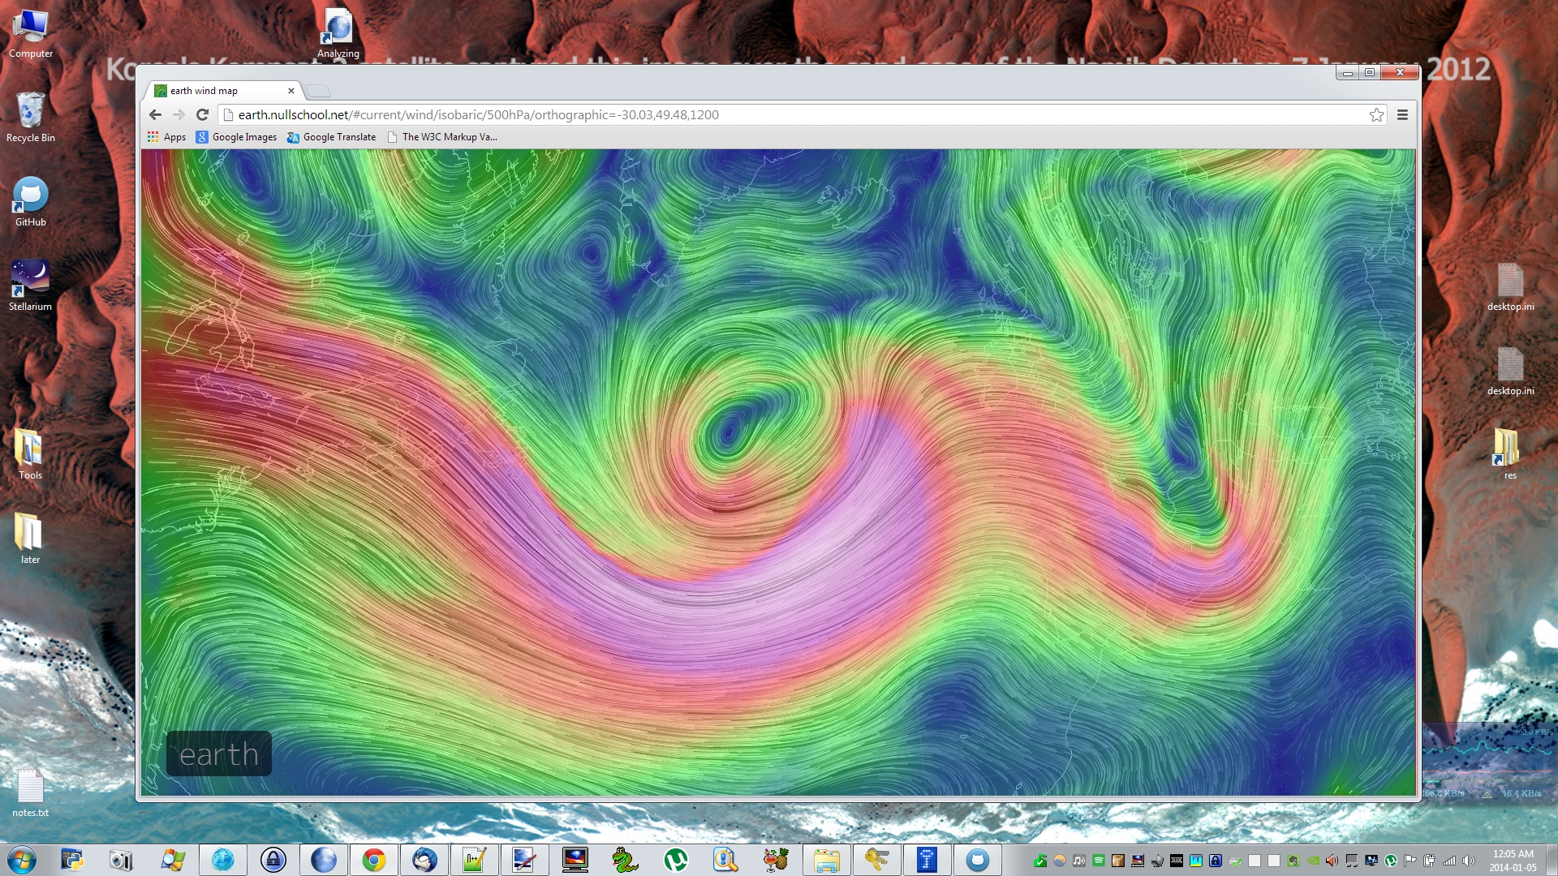Select the 'res' folder shortcut on desktop
The width and height of the screenshot is (1558, 876).
click(1509, 454)
